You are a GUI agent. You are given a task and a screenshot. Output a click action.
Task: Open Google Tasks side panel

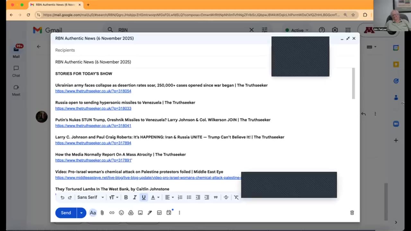click(396, 81)
